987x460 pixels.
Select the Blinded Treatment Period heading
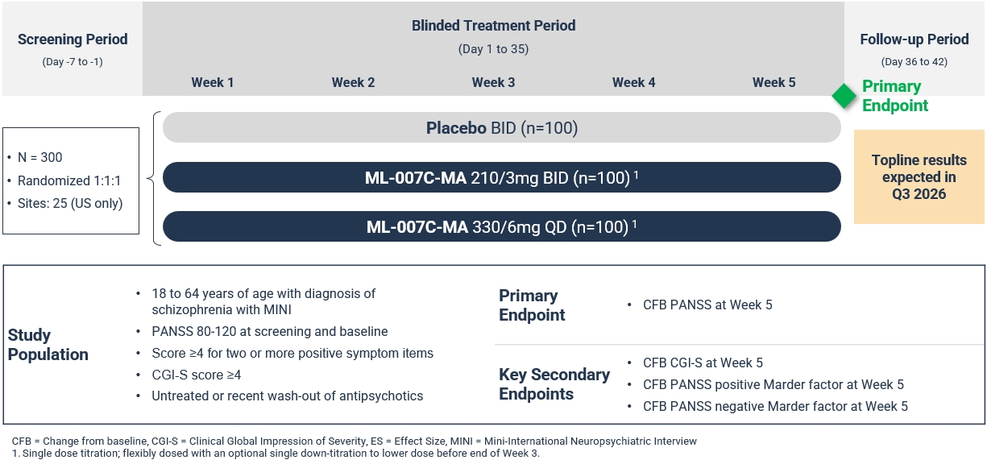coord(493,26)
